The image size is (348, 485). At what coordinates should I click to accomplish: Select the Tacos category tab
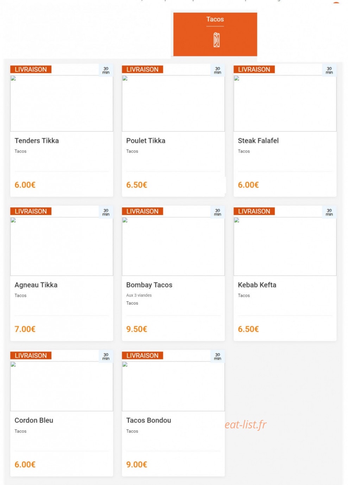pos(215,34)
